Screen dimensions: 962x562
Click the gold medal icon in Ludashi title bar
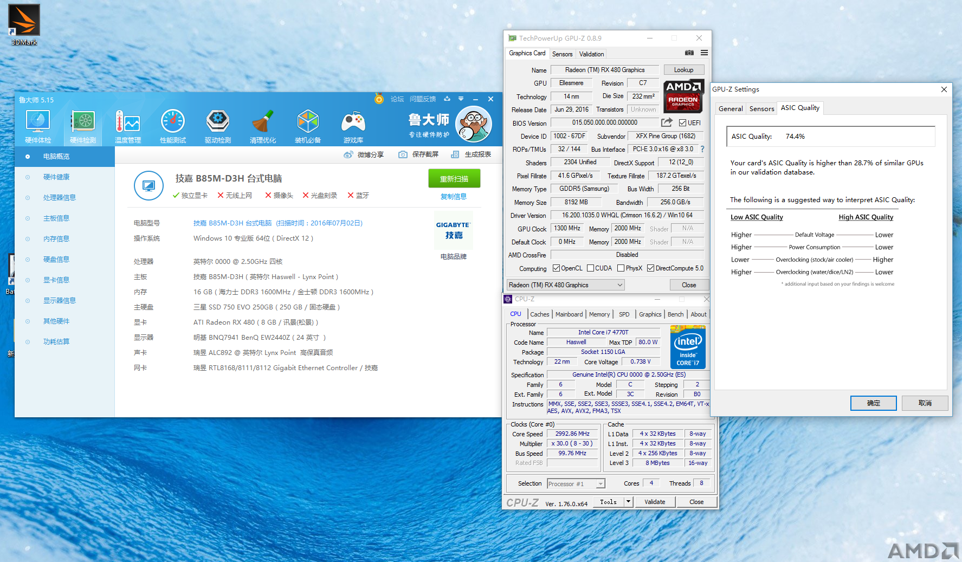tap(379, 99)
